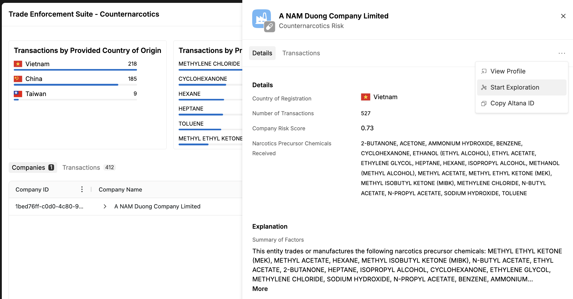Screen dimensions: 573x299
Task: Click METHYLENE CHLORIDE chart row
Action: pos(210,66)
